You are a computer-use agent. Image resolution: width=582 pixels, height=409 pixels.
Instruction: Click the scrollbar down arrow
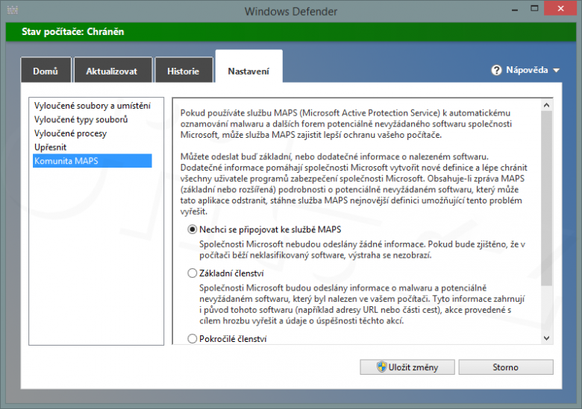click(x=546, y=338)
